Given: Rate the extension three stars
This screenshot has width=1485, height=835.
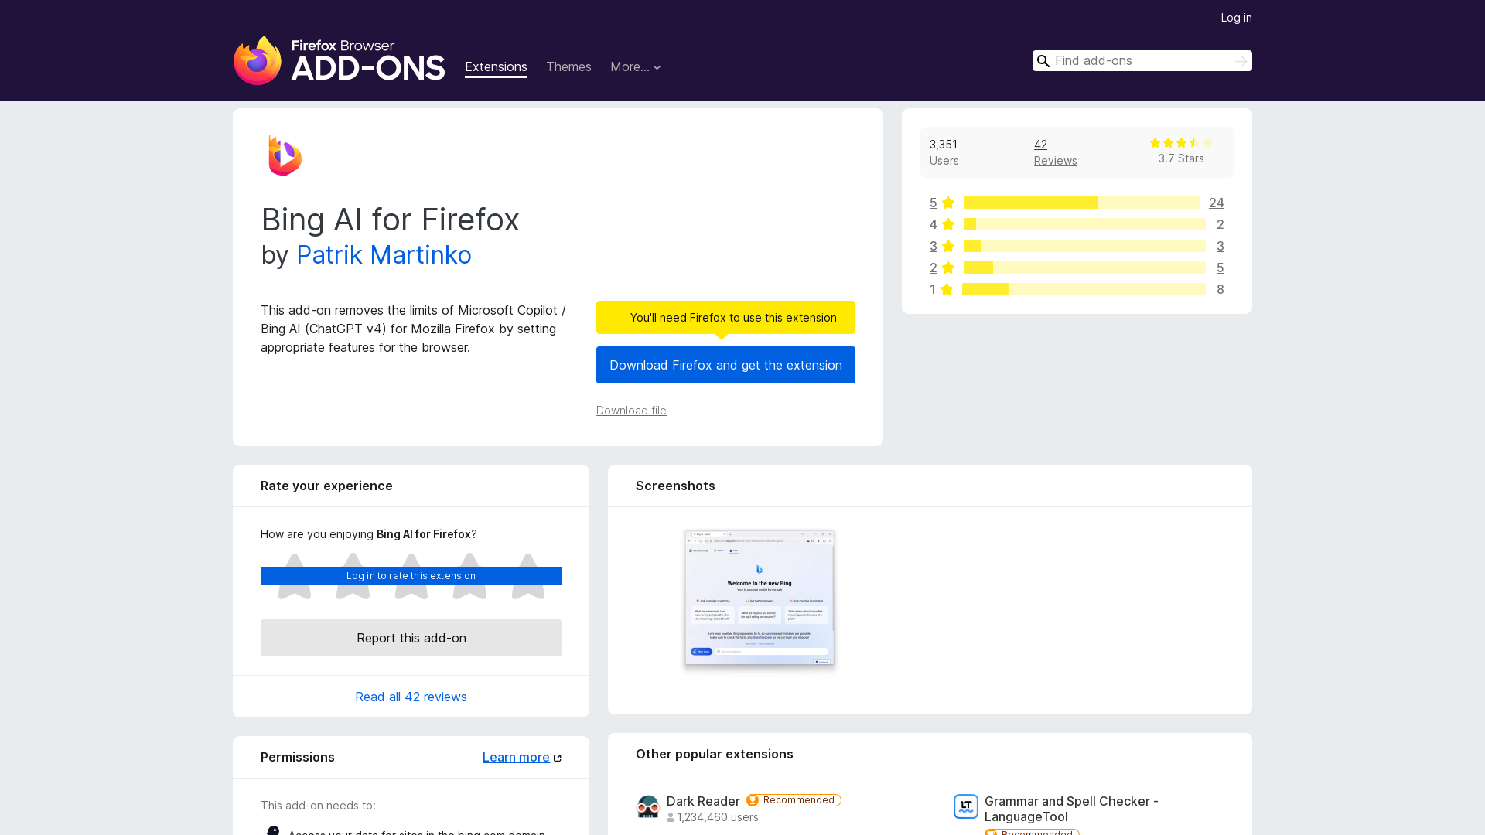Looking at the screenshot, I should coord(411,577).
